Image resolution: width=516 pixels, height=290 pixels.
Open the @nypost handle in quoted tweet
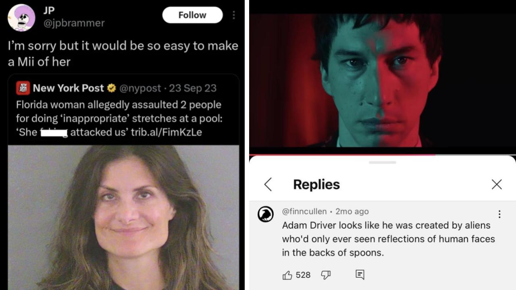[141, 88]
